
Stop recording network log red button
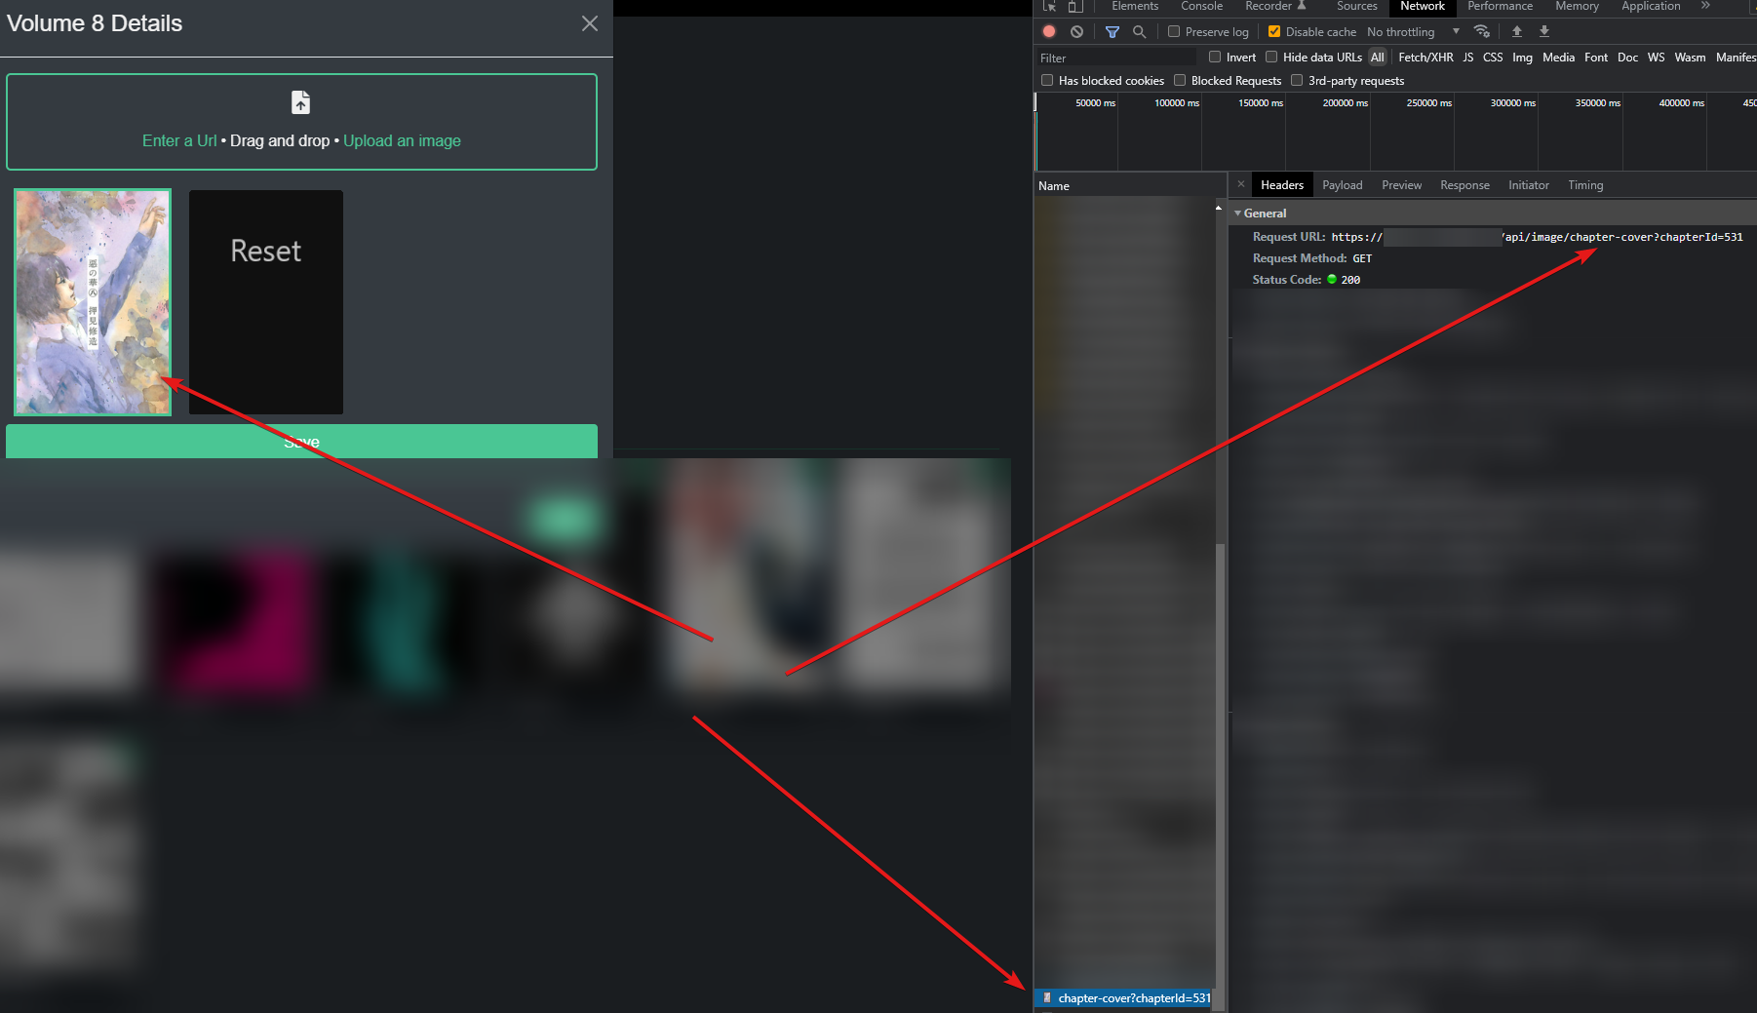pos(1049,31)
